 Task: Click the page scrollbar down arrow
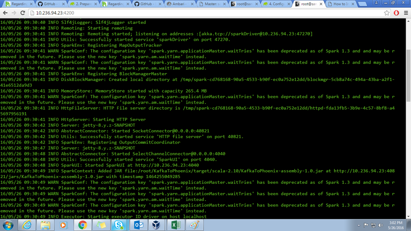(x=409, y=217)
